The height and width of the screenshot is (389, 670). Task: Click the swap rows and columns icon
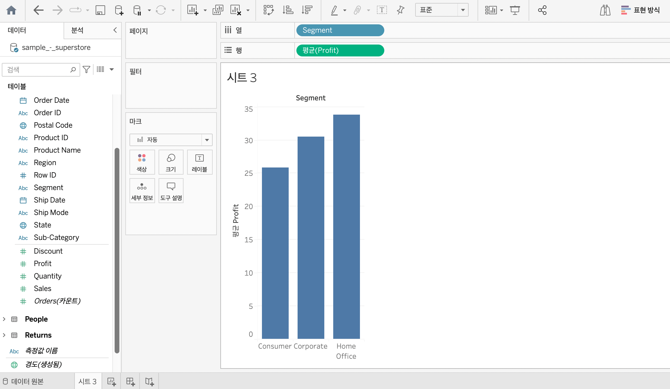pos(268,10)
